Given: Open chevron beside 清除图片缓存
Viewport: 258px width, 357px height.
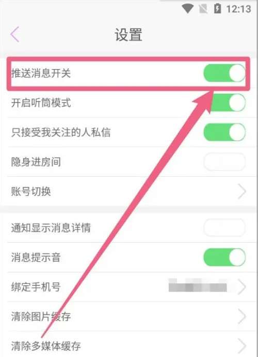Looking at the screenshot, I should [242, 316].
